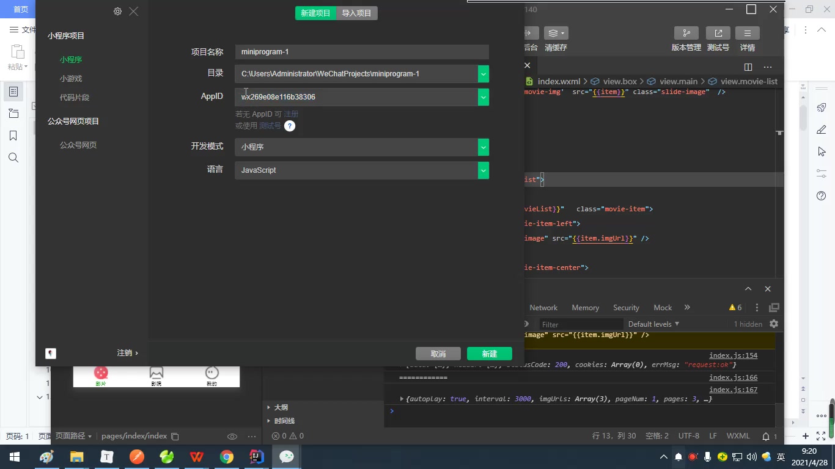
Task: Use the 测试号 link under AppID
Action: tap(270, 126)
